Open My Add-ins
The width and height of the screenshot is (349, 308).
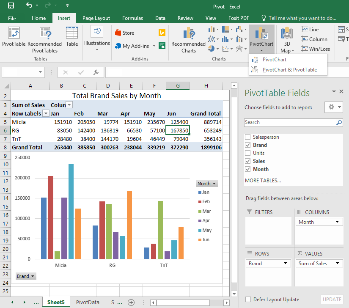pos(135,46)
